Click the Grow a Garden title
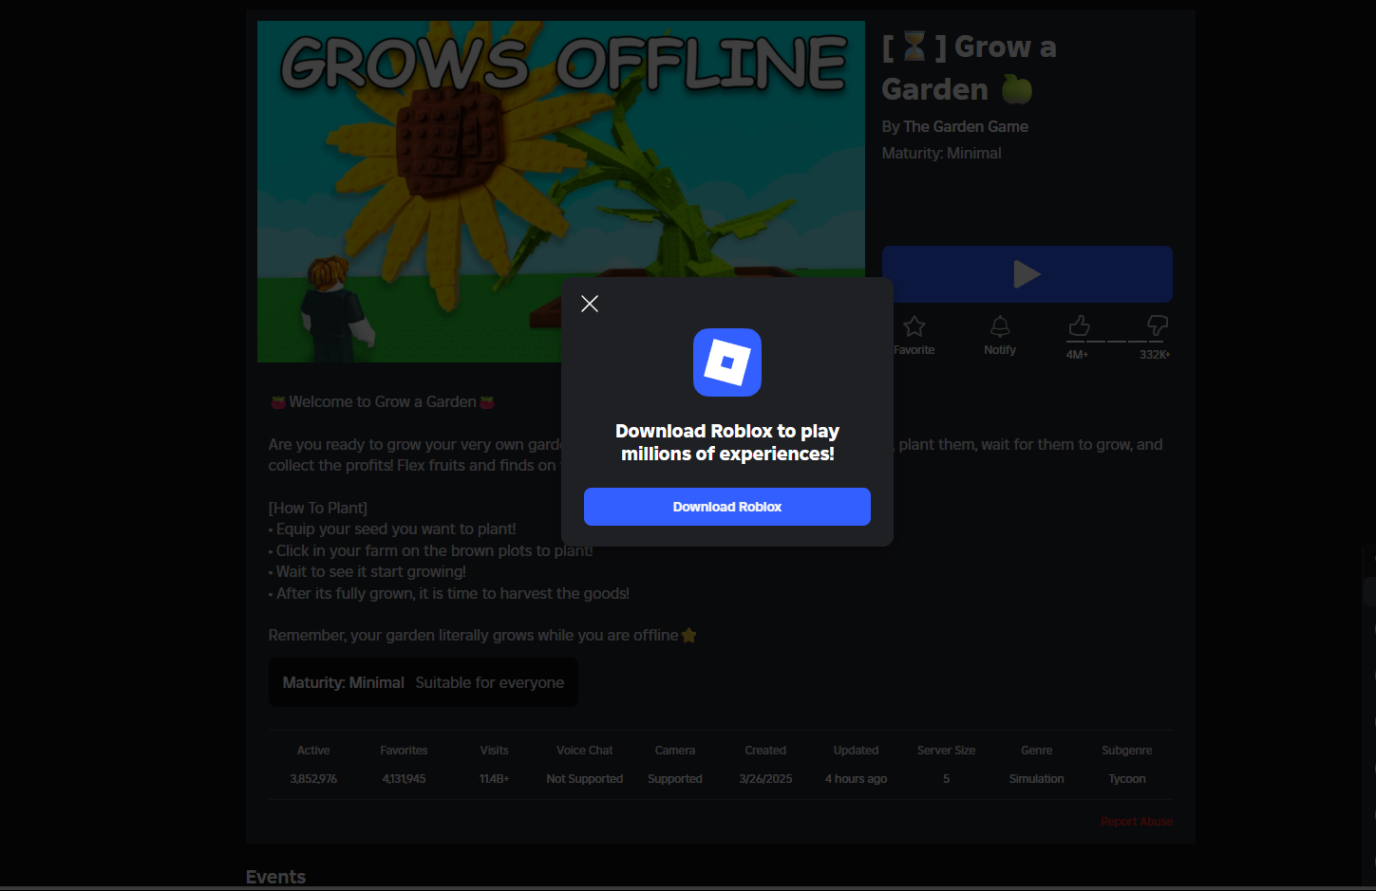Viewport: 1376px width, 891px height. (x=970, y=67)
